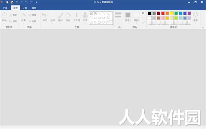
Task: Click the save icon in the title bar
Action: (x=17, y=2)
